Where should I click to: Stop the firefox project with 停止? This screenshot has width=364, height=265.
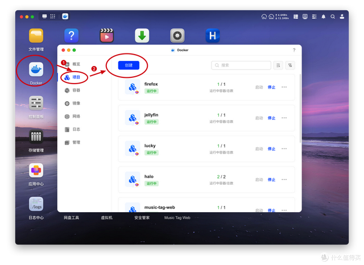point(271,87)
